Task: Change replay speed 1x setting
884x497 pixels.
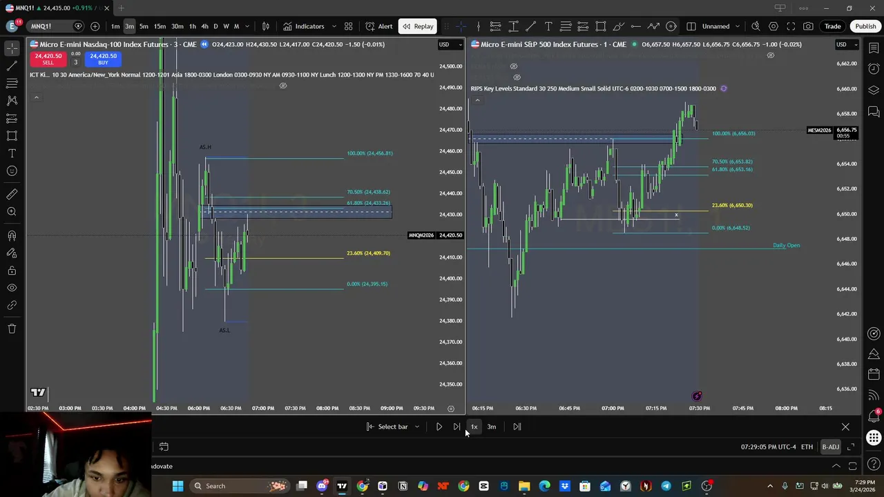Action: click(474, 427)
